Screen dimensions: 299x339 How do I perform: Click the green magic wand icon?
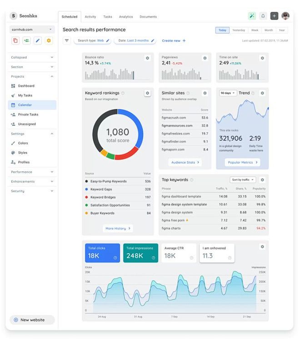pos(252,16)
